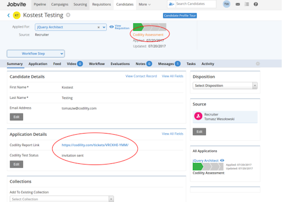Click the View Requisition link text
The width and height of the screenshot is (282, 202).
click(x=122, y=27)
